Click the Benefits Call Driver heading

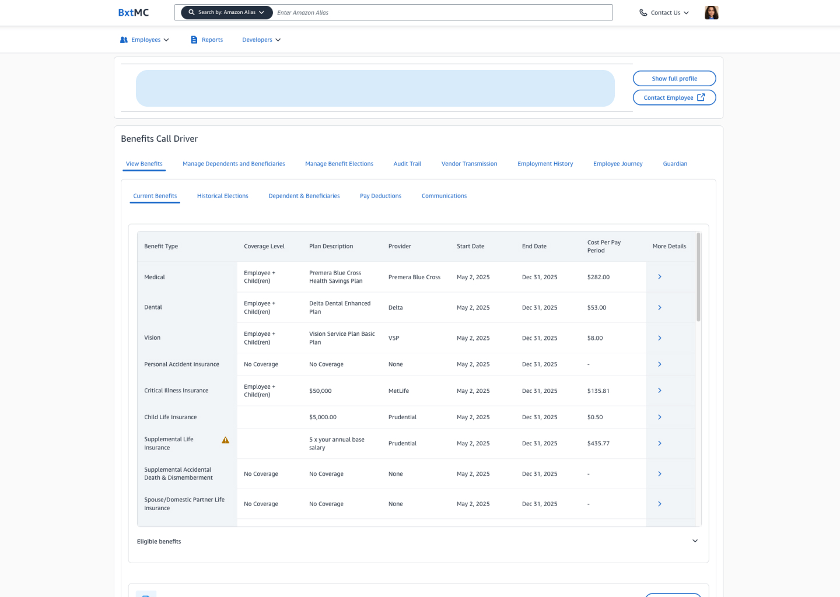click(159, 139)
